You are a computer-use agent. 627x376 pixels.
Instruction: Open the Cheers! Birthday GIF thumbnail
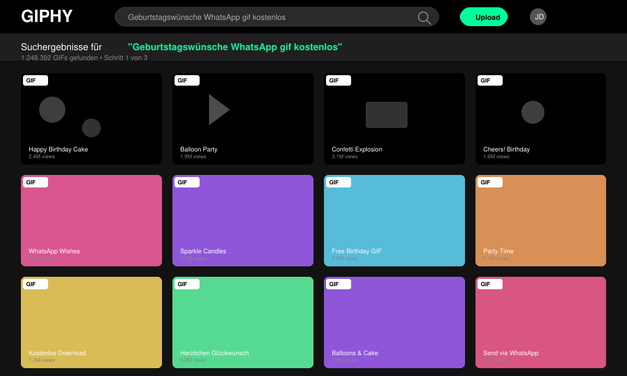click(541, 119)
